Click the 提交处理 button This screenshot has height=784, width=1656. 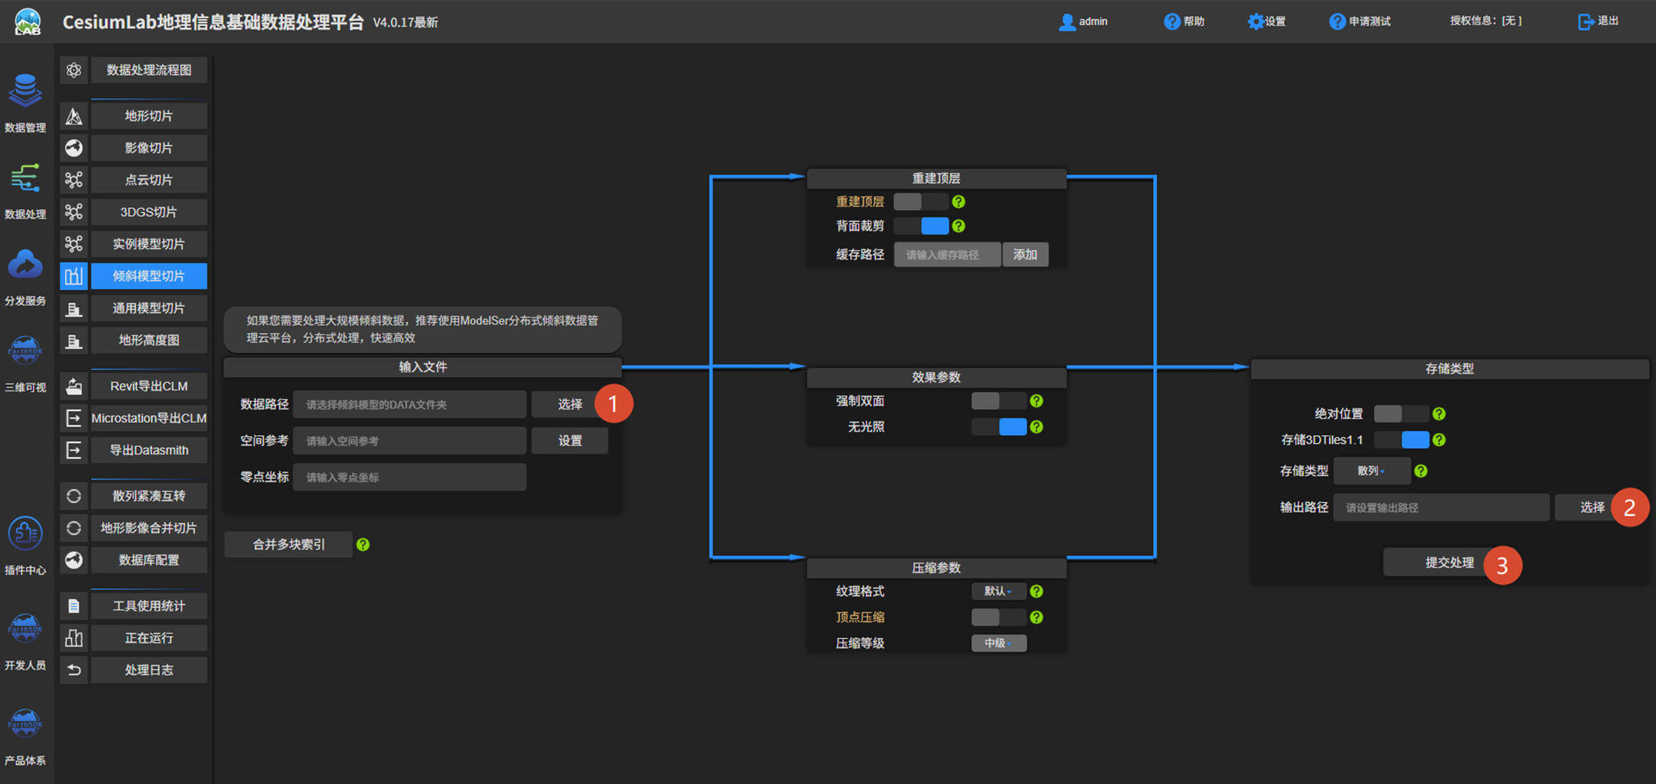click(x=1450, y=563)
